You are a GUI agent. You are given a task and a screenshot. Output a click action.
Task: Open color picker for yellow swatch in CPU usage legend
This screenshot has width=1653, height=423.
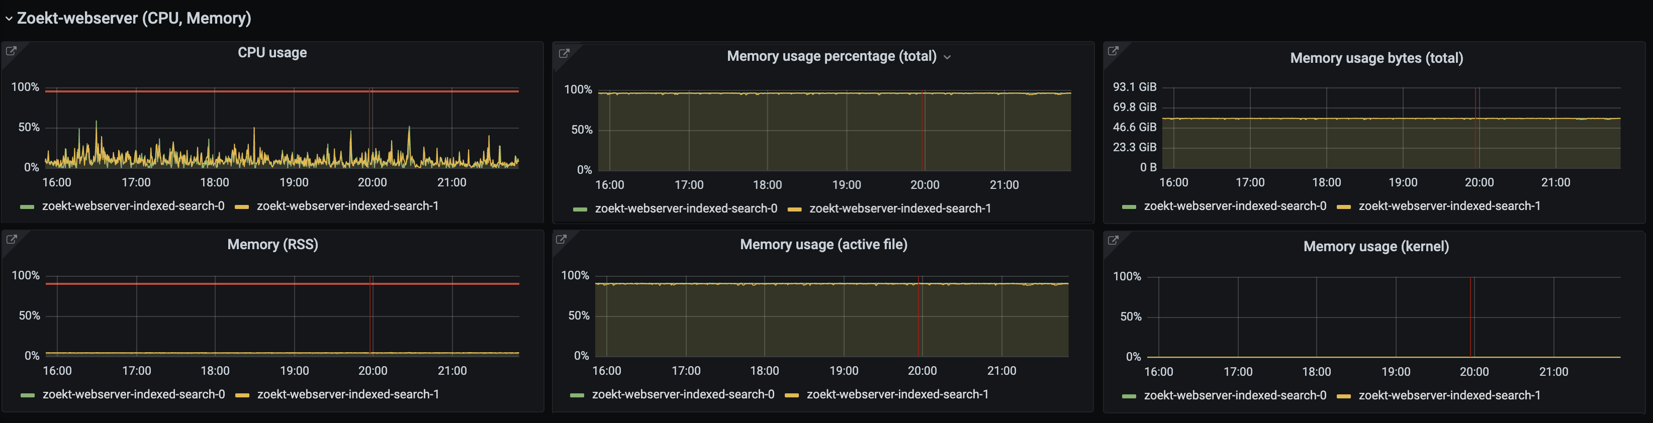click(x=241, y=207)
